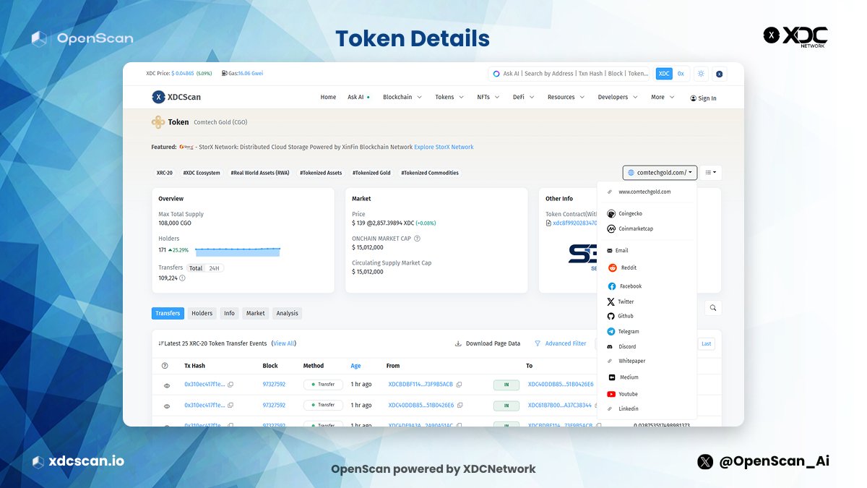
Task: Expand the Resources menu
Action: (566, 97)
